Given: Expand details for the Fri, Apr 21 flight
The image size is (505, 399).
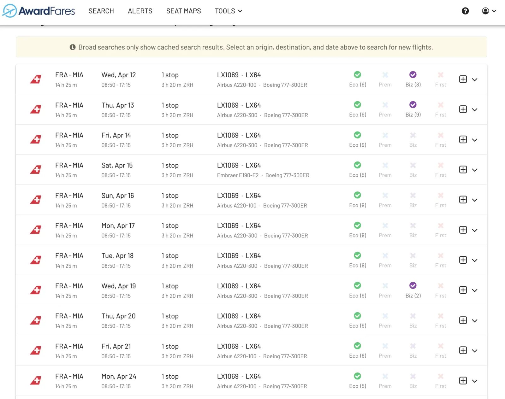Looking at the screenshot, I should tap(475, 350).
